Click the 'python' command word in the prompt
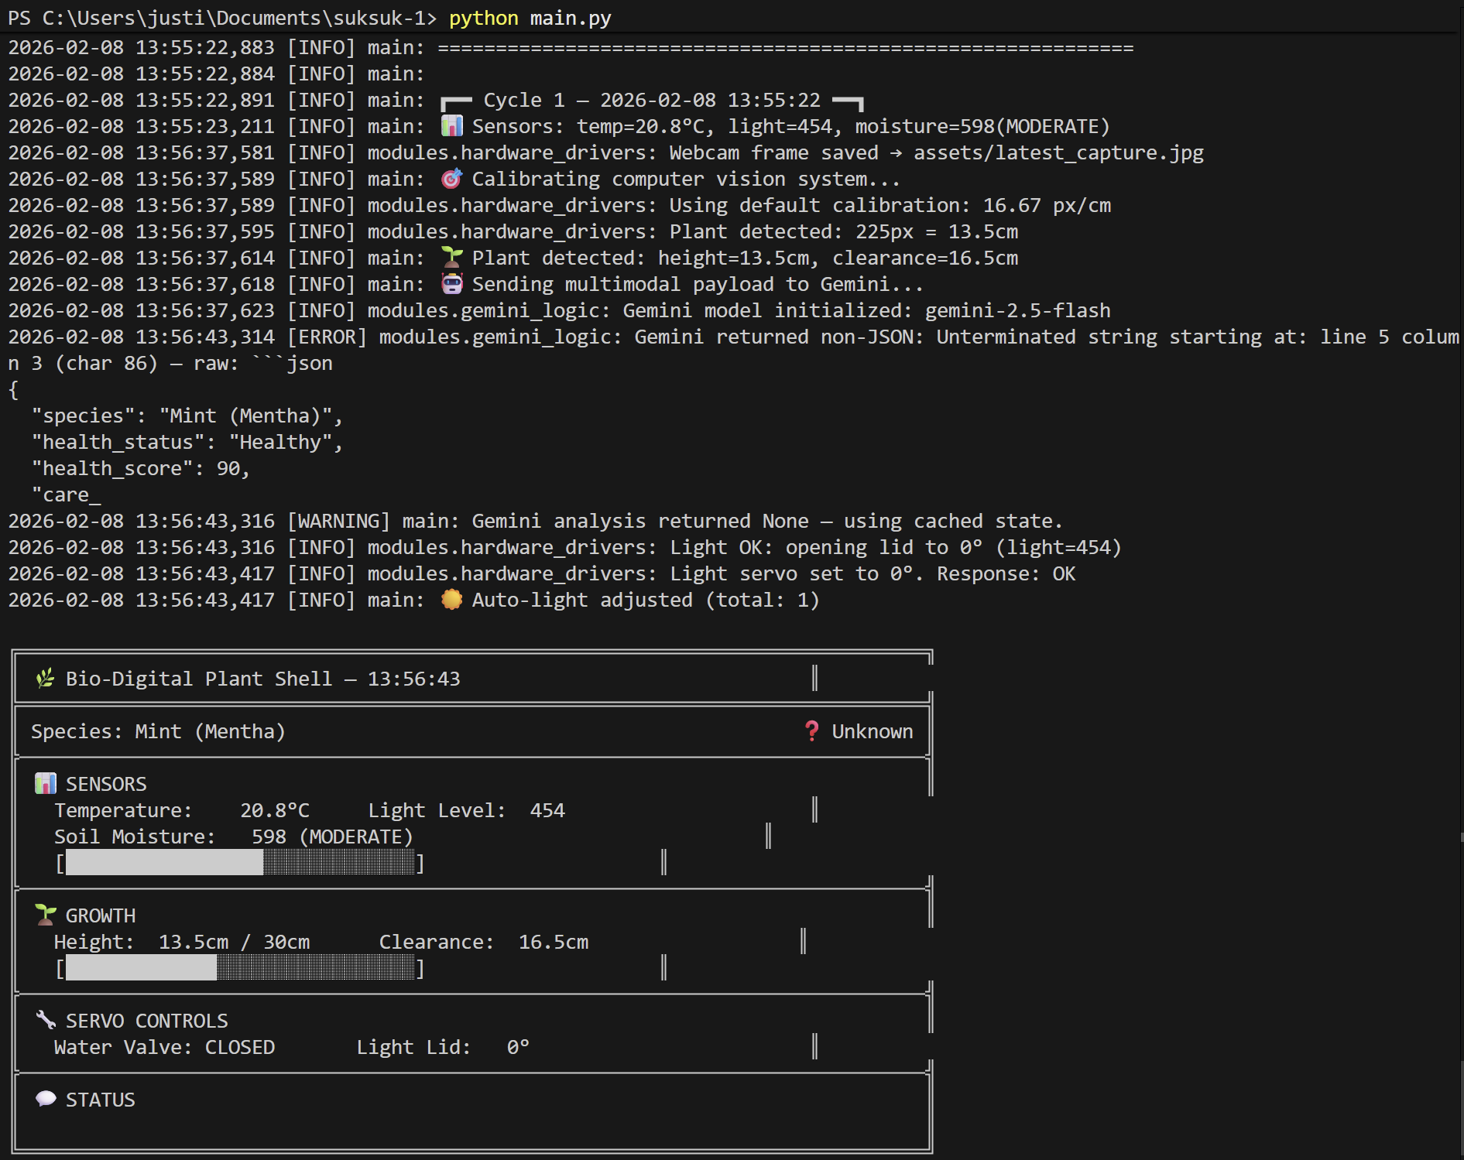The height and width of the screenshot is (1160, 1464). [484, 18]
